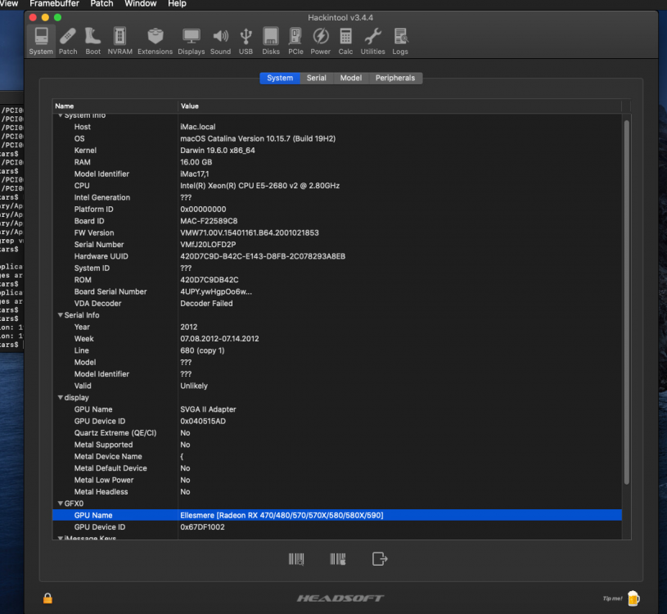Select the Metal Supported row
The width and height of the screenshot is (667, 614).
337,445
